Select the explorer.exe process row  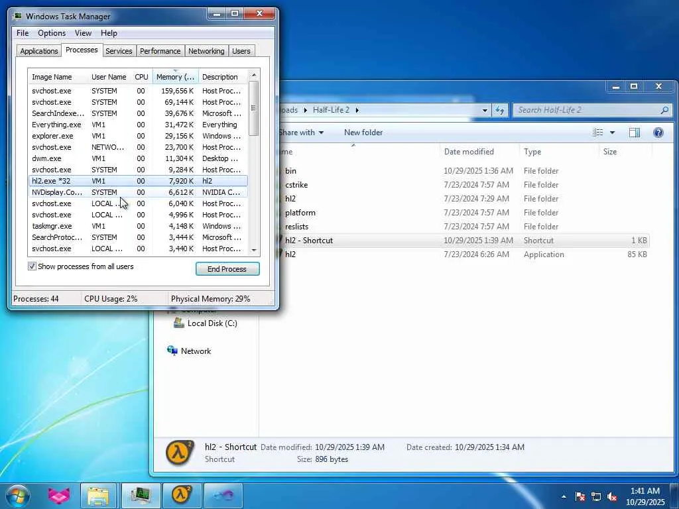138,136
